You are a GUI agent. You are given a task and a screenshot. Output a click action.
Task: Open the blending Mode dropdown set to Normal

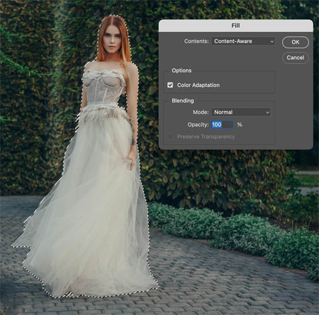click(241, 112)
